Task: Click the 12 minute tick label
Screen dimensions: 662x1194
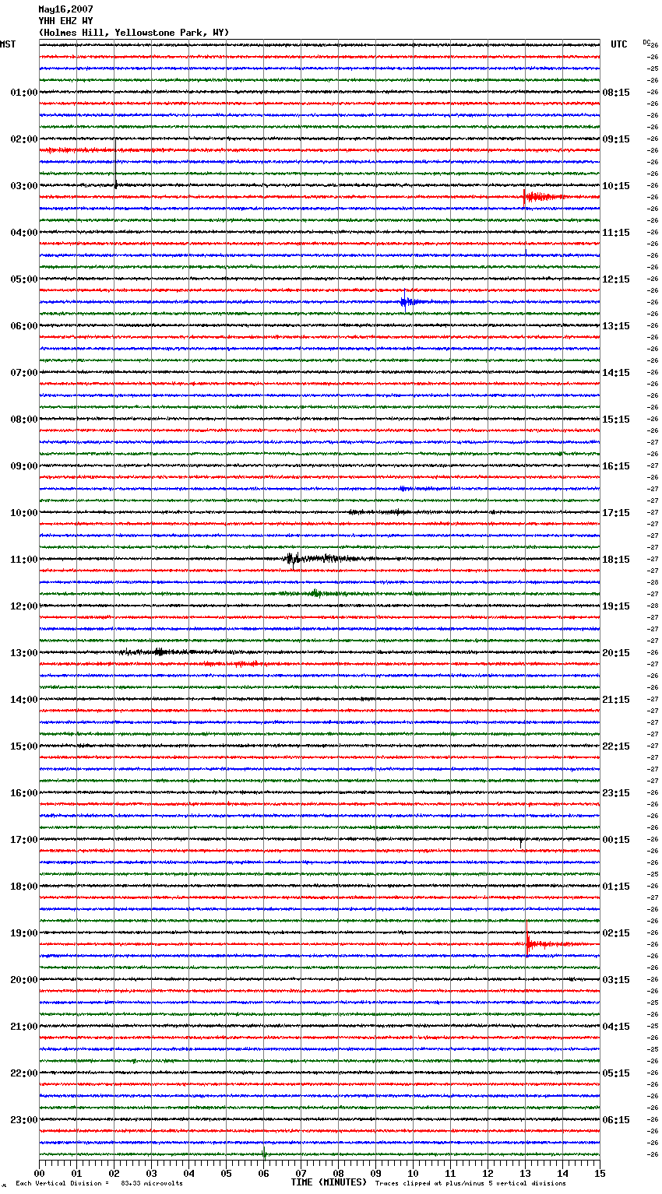Action: [x=488, y=1173]
